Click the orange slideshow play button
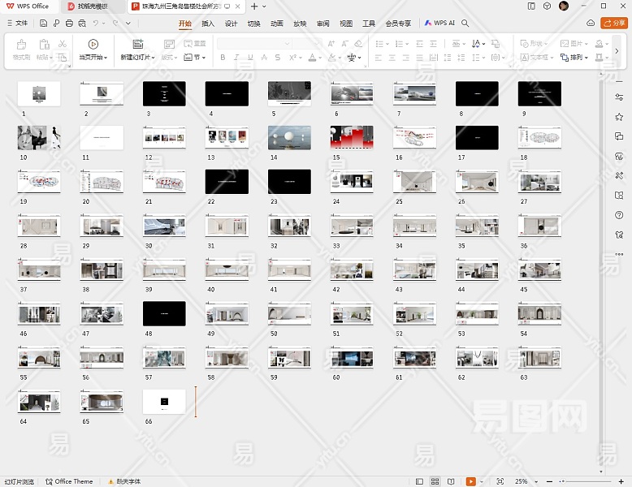632x487 pixels. coord(470,481)
